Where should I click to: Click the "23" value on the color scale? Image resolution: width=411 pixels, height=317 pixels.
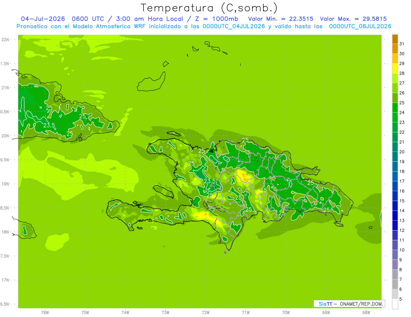pos(402,122)
